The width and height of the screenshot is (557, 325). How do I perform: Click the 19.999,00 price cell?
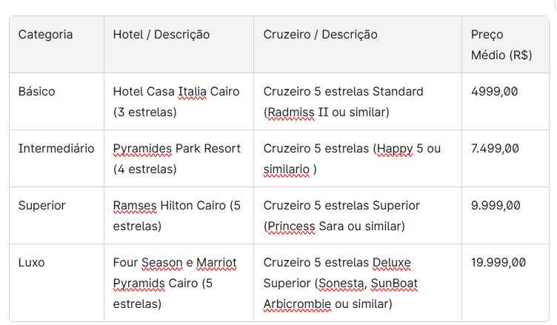click(498, 263)
